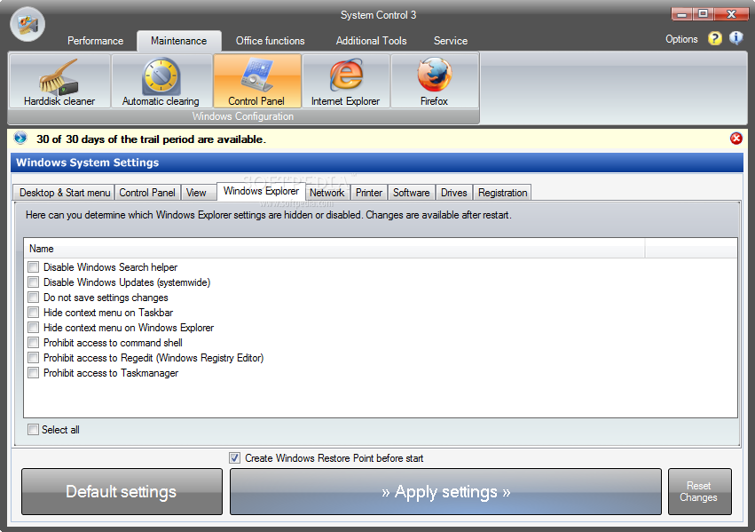Open Internet Explorer settings icon
755x532 pixels.
pos(345,81)
